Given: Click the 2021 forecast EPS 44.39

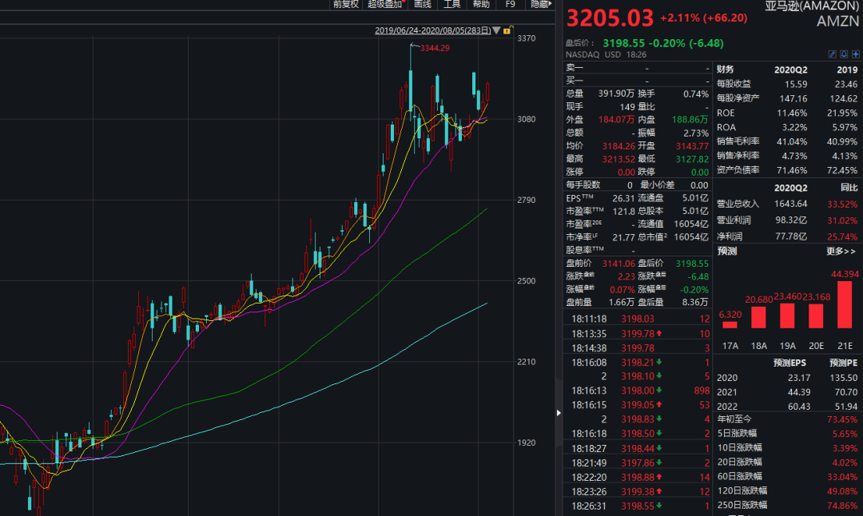Looking at the screenshot, I should 798,392.
